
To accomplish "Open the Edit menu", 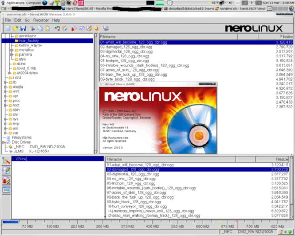I will tap(18, 20).
